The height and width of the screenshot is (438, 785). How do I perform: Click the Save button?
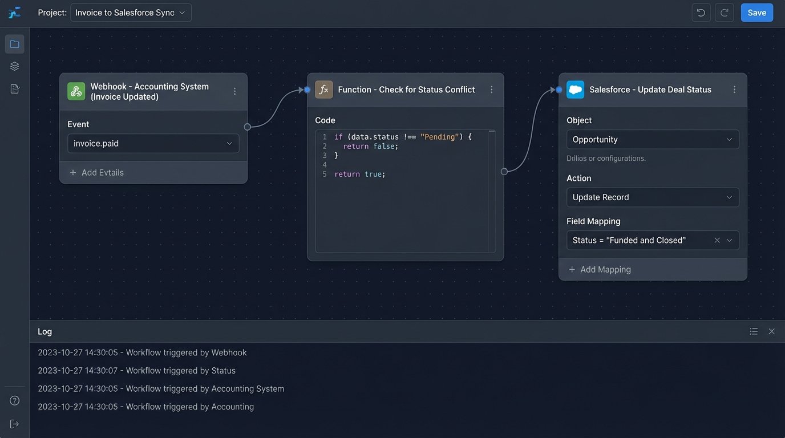pos(756,12)
